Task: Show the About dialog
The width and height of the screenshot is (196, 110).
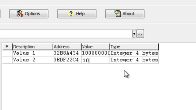Action: [125, 14]
